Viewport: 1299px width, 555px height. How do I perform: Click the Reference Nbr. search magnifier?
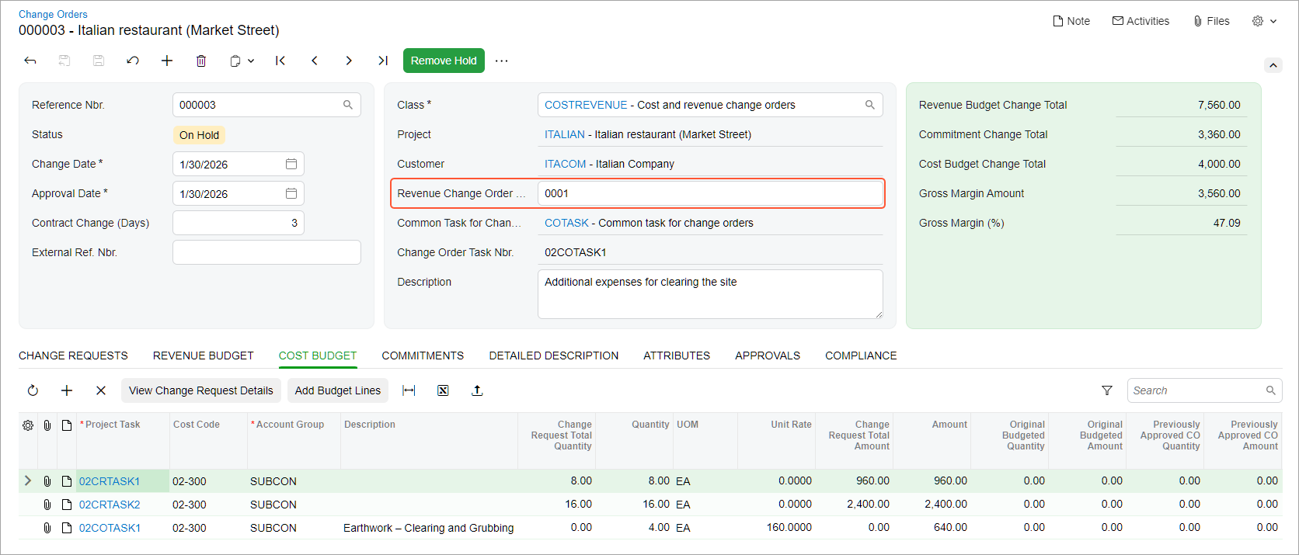[348, 105]
